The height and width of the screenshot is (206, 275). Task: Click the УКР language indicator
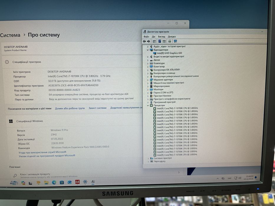click(x=229, y=178)
